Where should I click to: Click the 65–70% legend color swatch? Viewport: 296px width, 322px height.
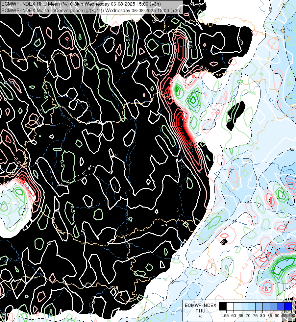pyautogui.click(x=244, y=306)
